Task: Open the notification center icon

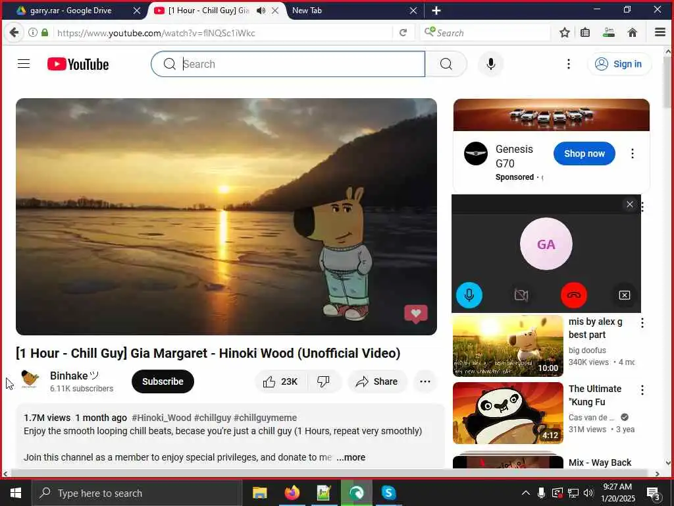Action: (x=654, y=493)
